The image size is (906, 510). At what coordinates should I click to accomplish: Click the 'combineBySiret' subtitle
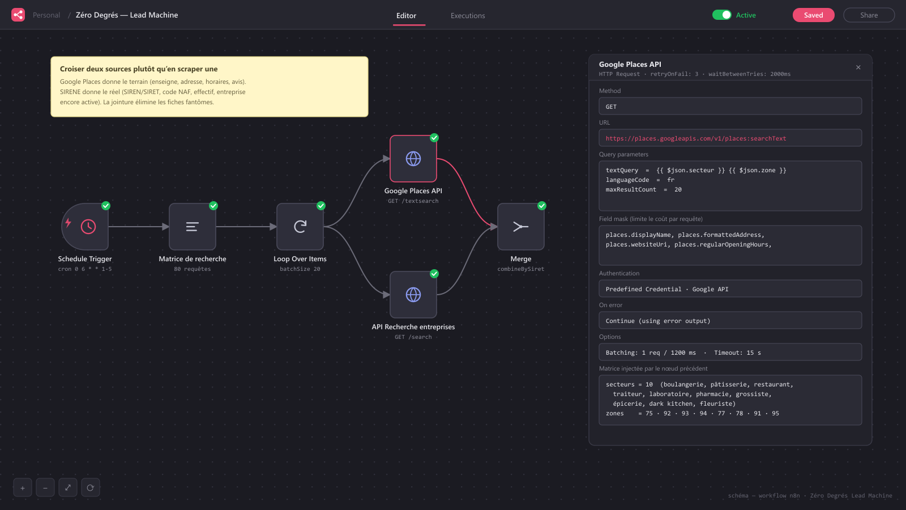click(x=521, y=269)
